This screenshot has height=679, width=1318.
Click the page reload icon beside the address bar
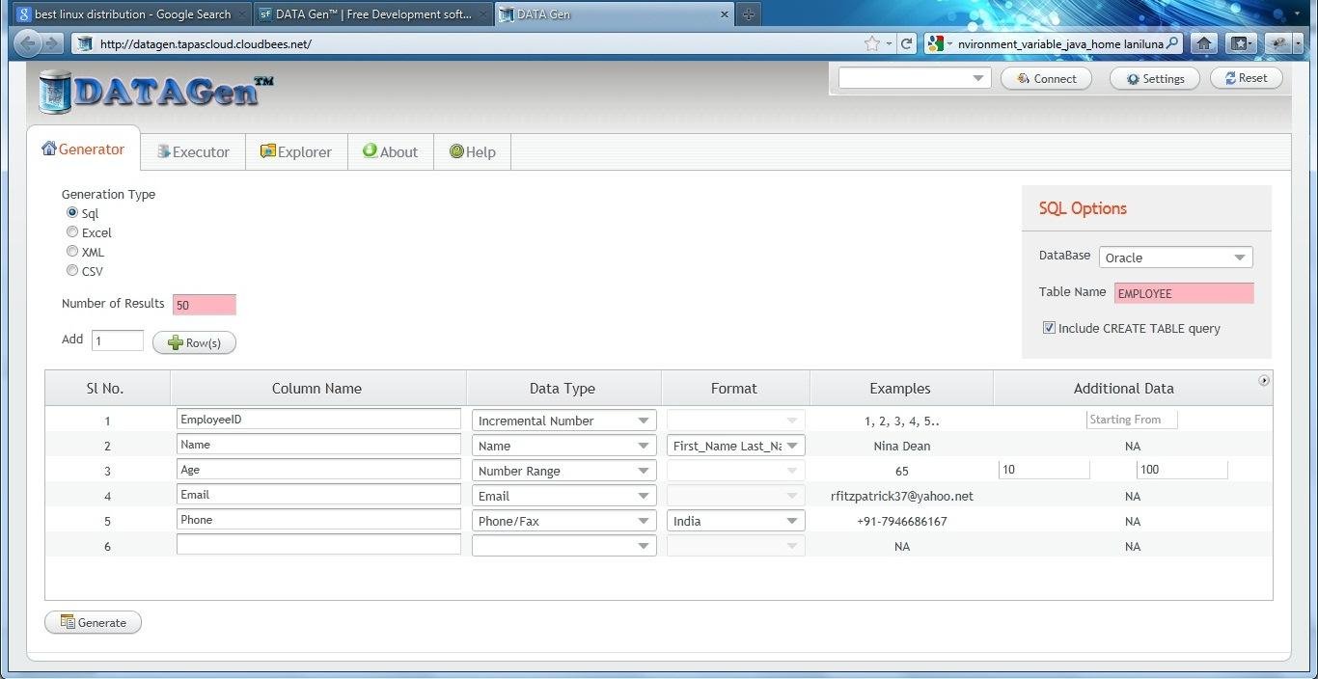click(906, 43)
